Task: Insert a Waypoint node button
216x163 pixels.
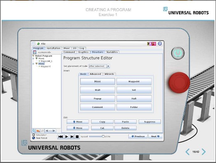Action: click(x=134, y=81)
